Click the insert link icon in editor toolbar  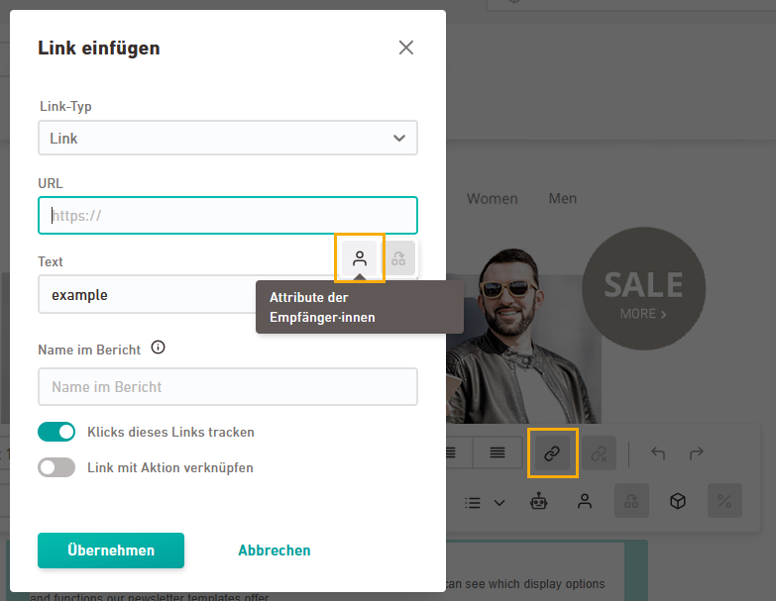click(x=552, y=453)
